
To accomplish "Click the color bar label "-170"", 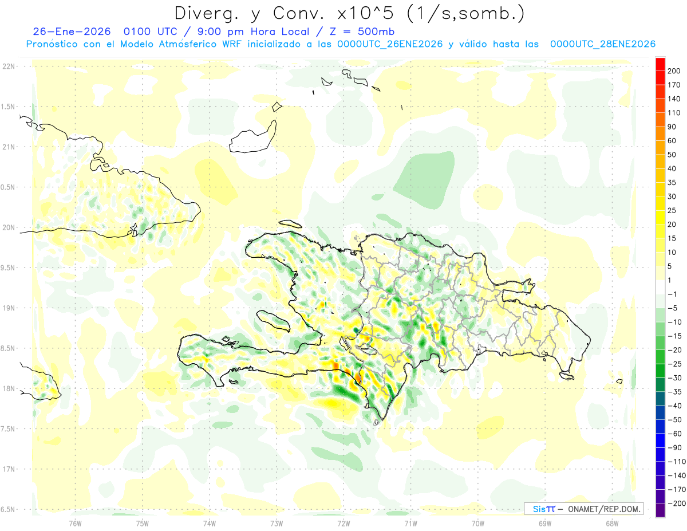I will click(676, 490).
